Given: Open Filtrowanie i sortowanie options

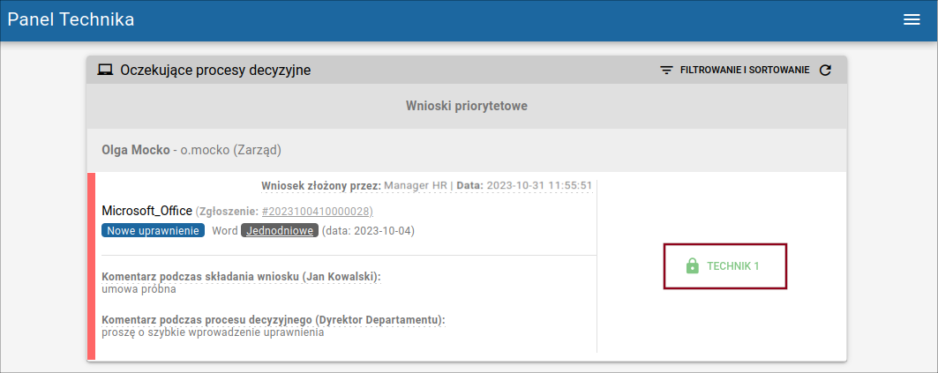Looking at the screenshot, I should coord(735,70).
